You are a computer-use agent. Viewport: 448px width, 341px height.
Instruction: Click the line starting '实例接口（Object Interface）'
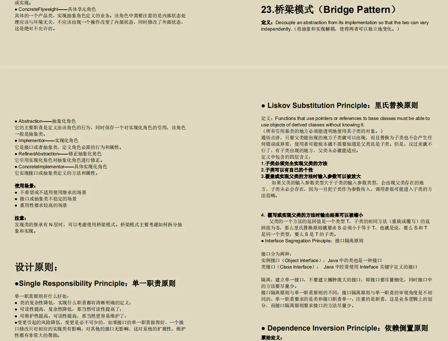tap(321, 260)
